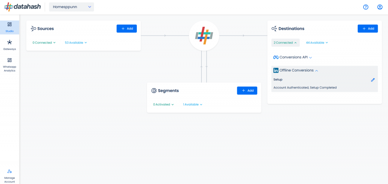Click the datahash logo in the header
The image size is (388, 184).
point(22,7)
